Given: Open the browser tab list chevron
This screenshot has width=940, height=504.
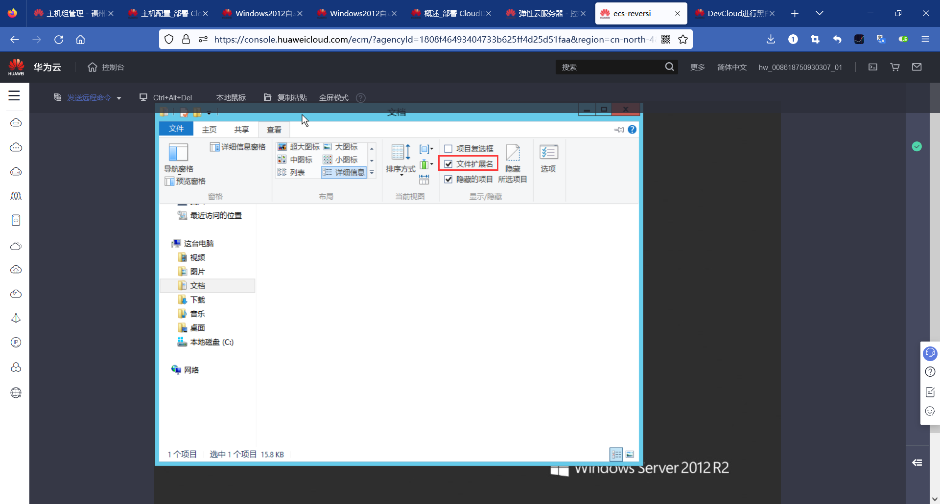Looking at the screenshot, I should click(820, 13).
